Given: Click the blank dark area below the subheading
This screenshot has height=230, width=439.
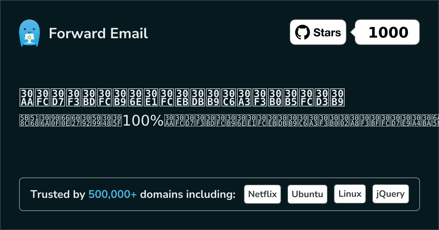Looking at the screenshot, I should 219,153.
